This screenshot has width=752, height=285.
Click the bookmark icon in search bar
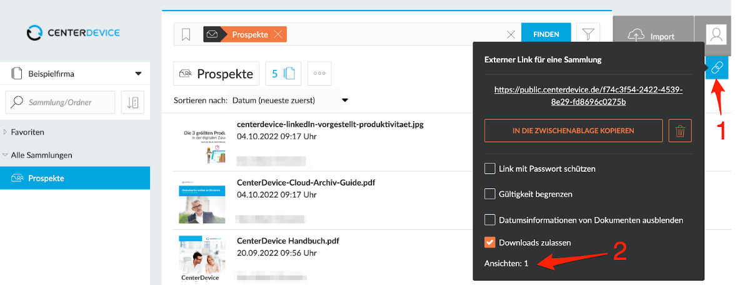tap(186, 34)
